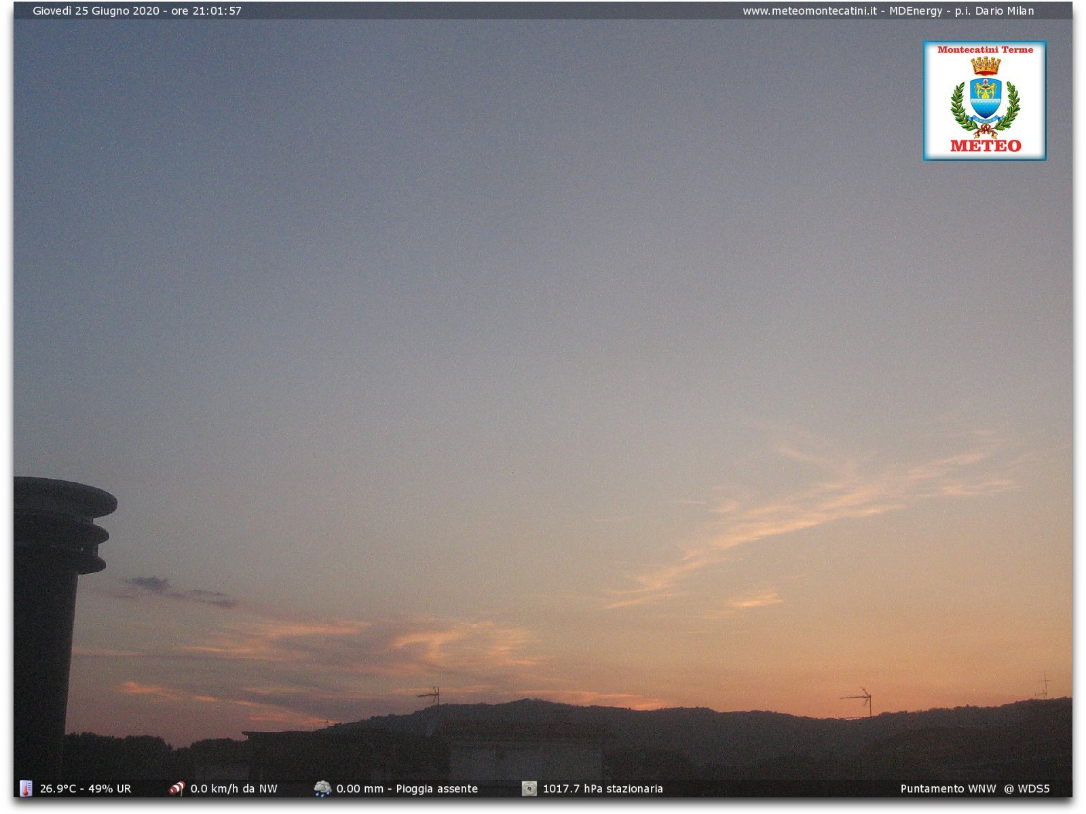Click the Montecatini Terme title in logo
Screen dimensions: 1086x814
(985, 50)
